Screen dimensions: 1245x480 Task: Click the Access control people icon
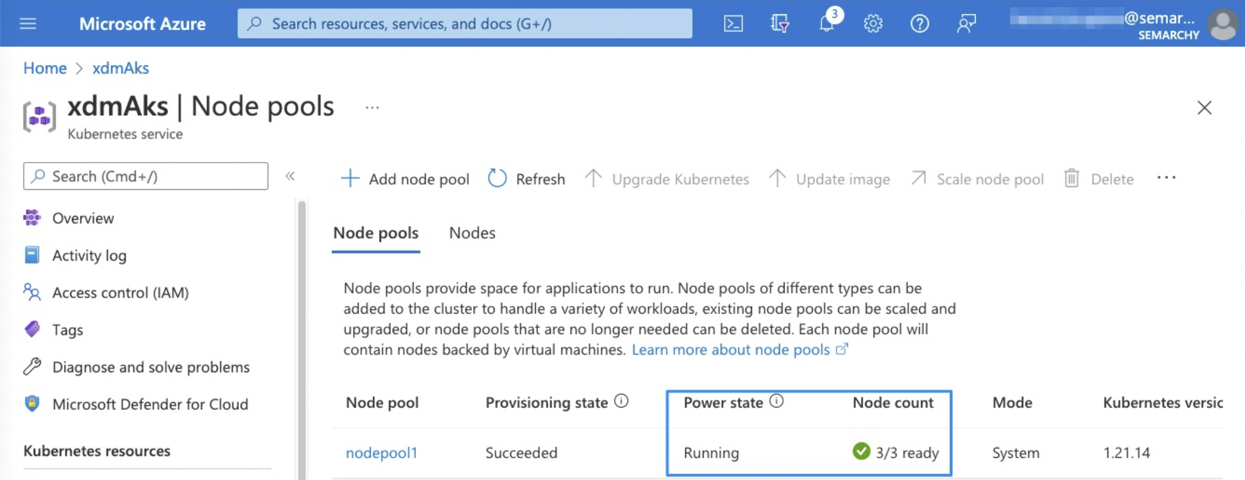(x=32, y=292)
